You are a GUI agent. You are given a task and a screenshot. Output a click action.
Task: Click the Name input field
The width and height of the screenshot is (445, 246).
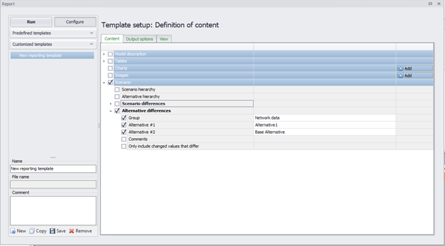point(53,168)
